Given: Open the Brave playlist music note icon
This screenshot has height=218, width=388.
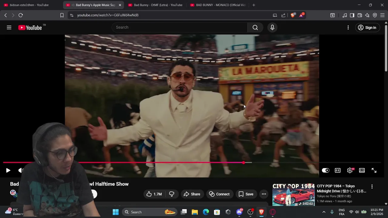Looking at the screenshot, I should pyautogui.click(x=345, y=15).
